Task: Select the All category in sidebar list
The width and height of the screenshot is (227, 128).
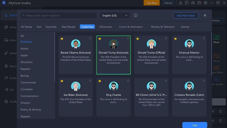Action: click(22, 36)
